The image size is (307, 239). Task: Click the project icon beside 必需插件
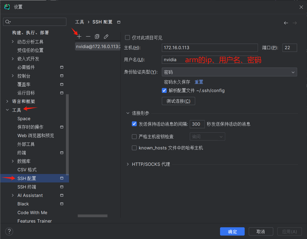tap(62, 67)
